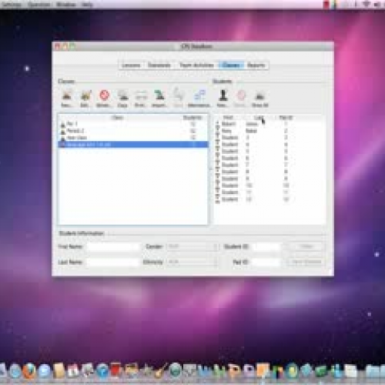Click the First Name input field
Screen dimensions: 385x385
pyautogui.click(x=113, y=246)
